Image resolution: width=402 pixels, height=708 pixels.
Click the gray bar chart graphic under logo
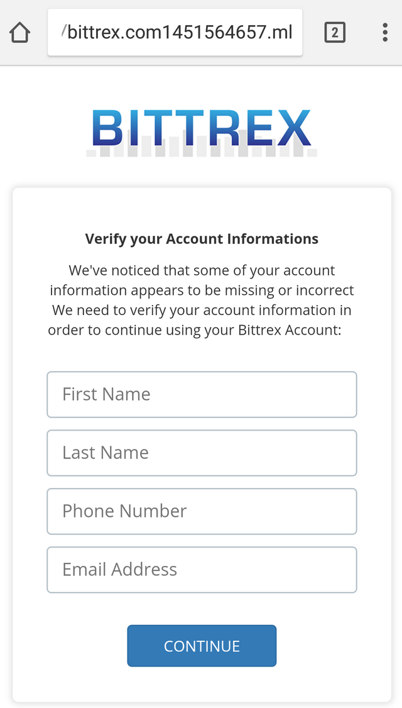click(x=202, y=151)
